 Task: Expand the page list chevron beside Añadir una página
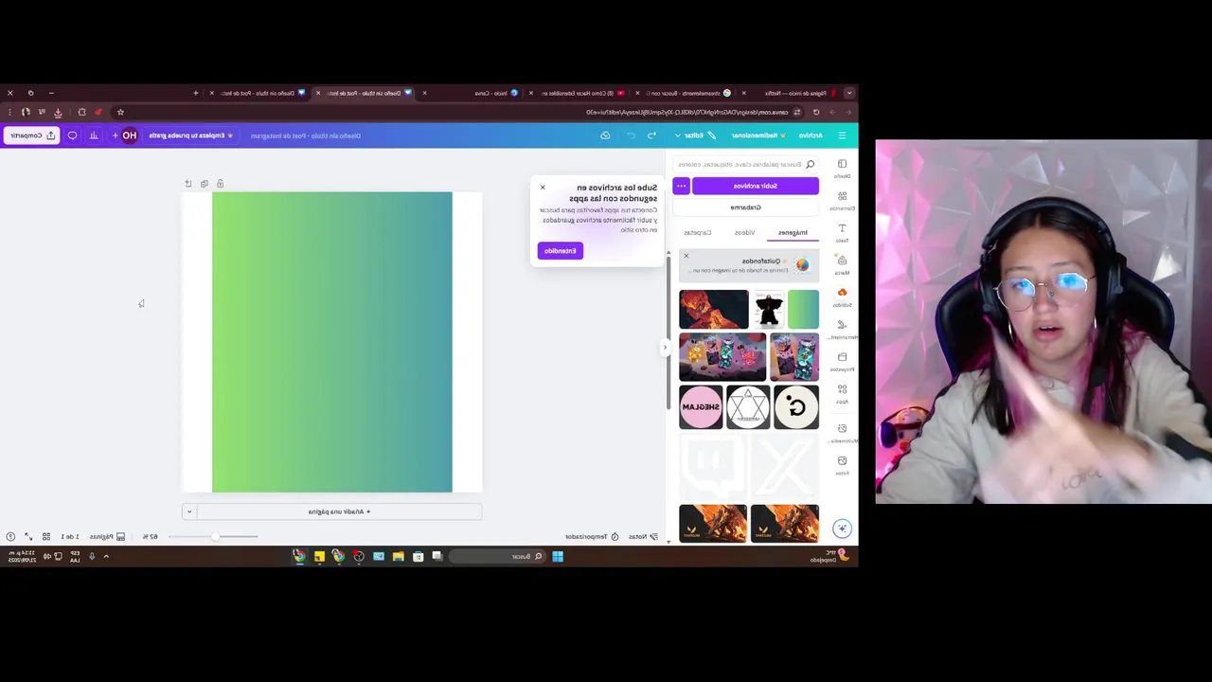(x=189, y=511)
